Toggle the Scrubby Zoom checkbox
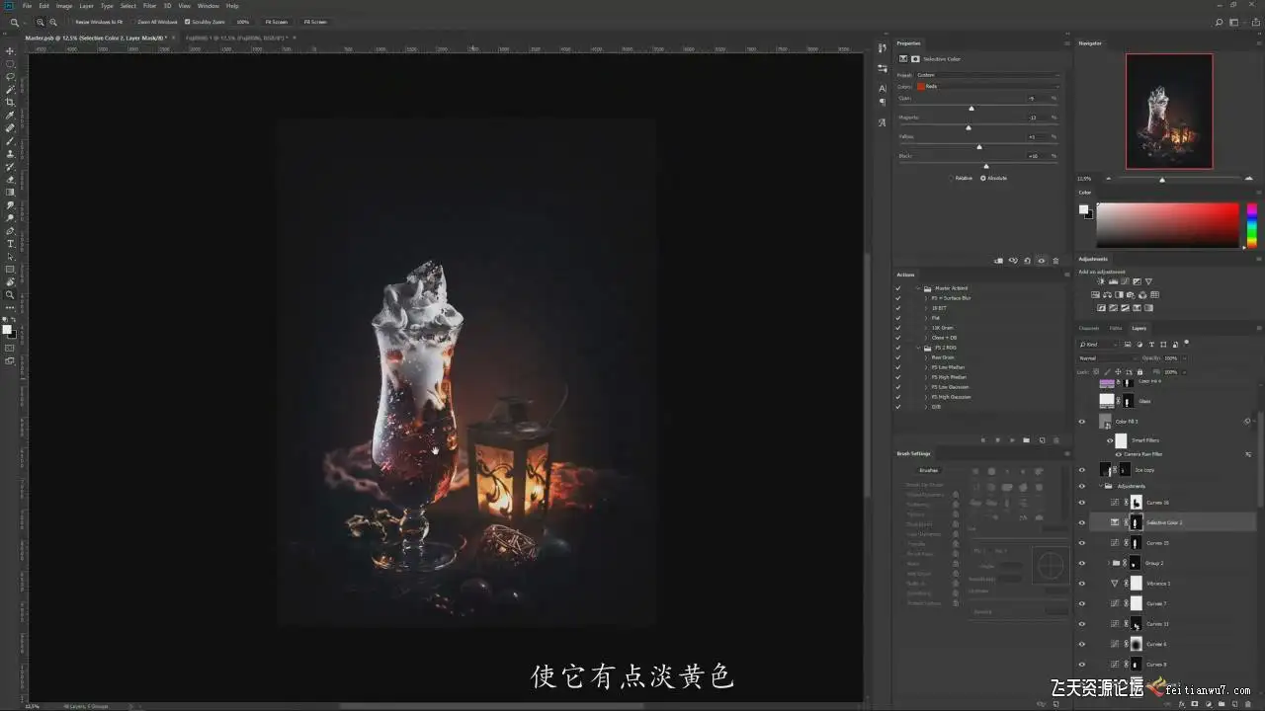 pos(188,22)
